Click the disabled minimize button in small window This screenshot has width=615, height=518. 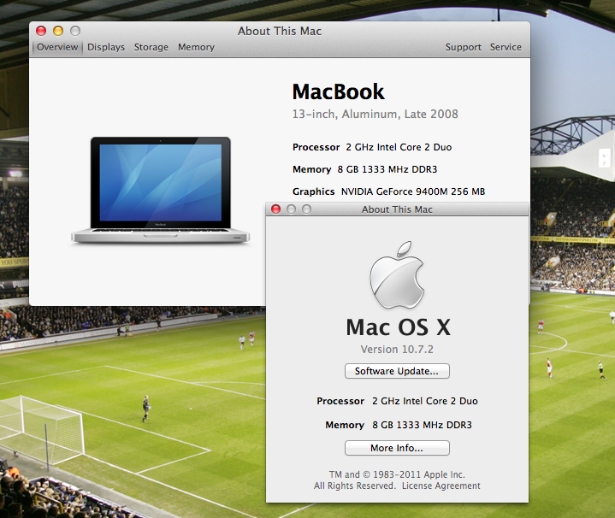291,209
